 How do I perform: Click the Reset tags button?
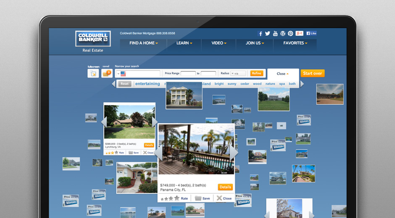(x=125, y=84)
